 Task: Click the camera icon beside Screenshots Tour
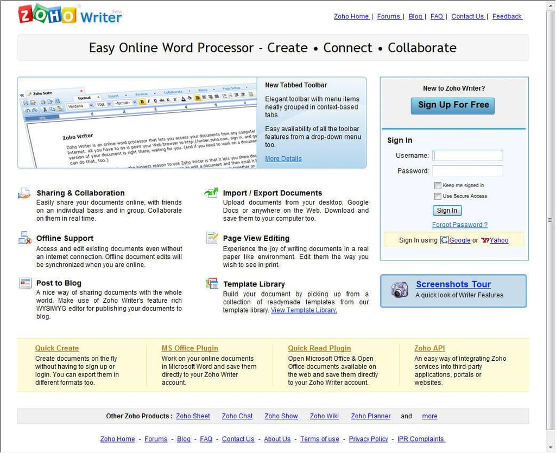click(x=400, y=290)
